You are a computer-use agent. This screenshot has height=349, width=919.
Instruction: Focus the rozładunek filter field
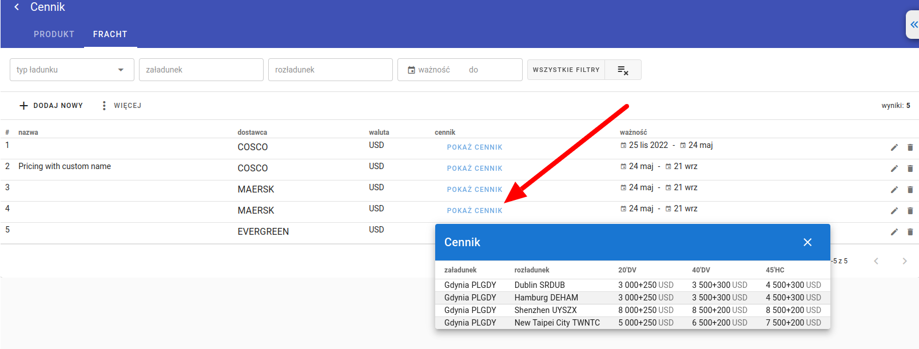click(331, 70)
